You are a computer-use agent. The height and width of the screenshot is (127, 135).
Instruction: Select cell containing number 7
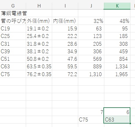point(91,112)
